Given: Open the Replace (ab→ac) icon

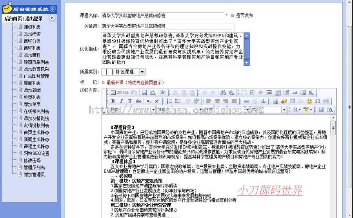Looking at the screenshot, I should [x=232, y=93].
